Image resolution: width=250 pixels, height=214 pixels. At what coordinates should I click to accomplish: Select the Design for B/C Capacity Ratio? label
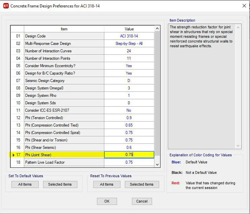point(50,73)
